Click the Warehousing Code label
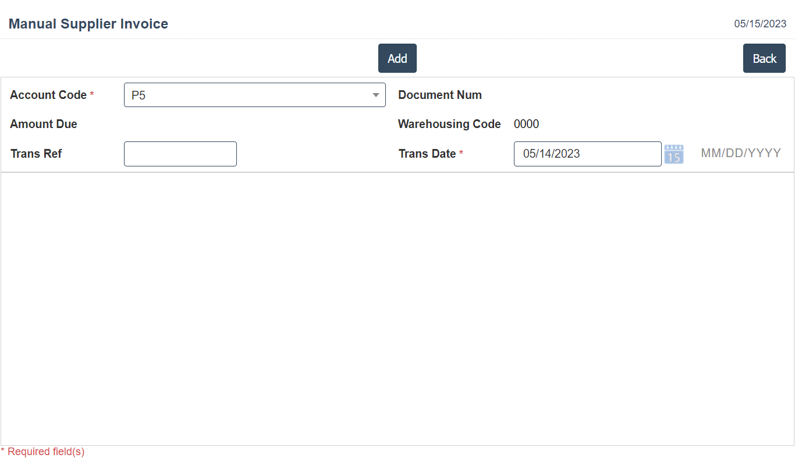802x458 pixels. pos(449,124)
